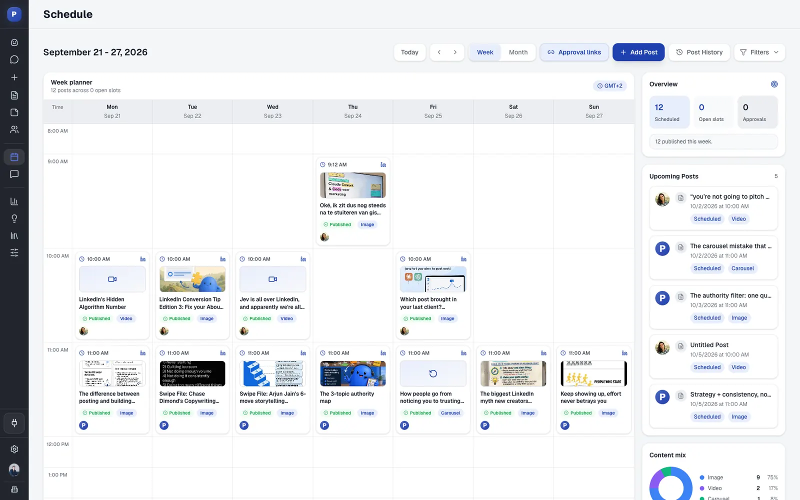Open the settings gear in the sidebar

pos(14,449)
